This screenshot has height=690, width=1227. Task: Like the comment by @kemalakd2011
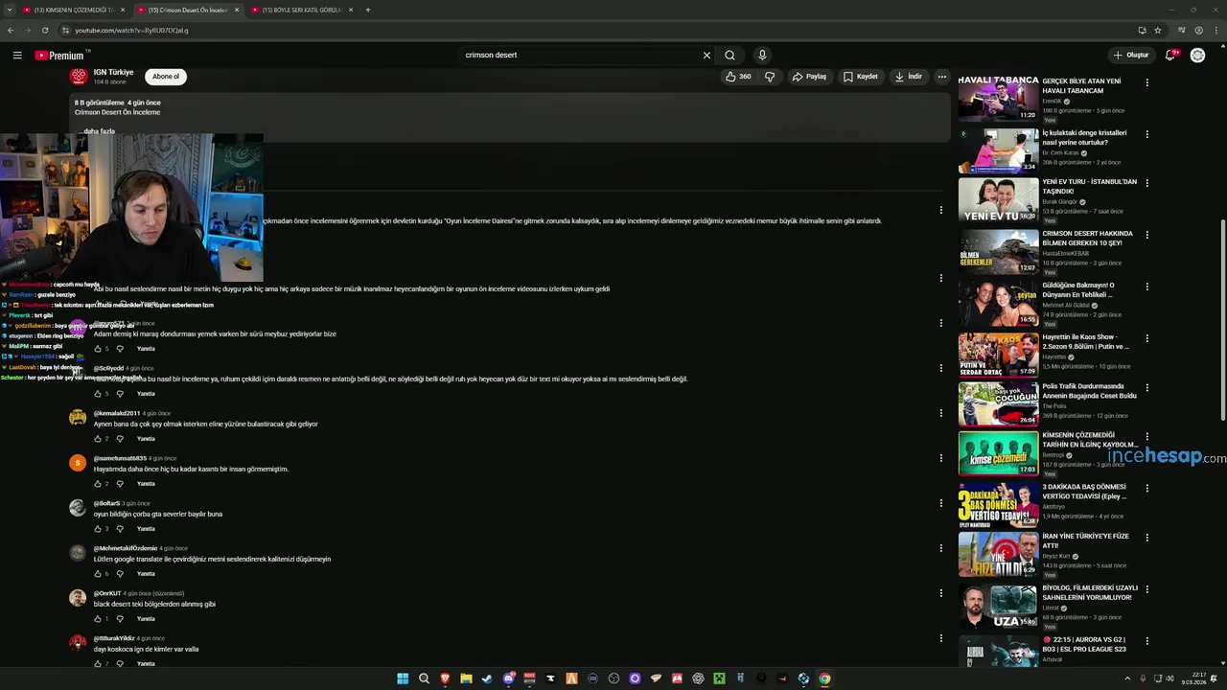(x=98, y=439)
